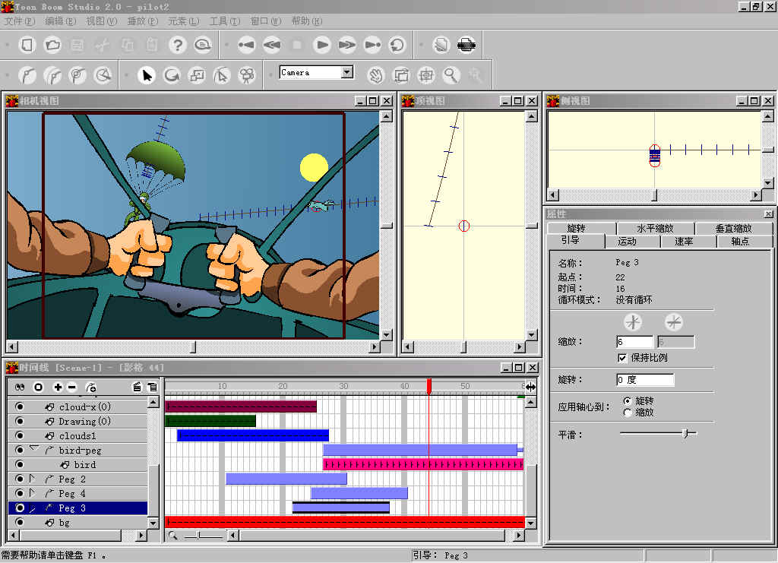Collapse the bird-peg layer group
Viewport: 778px width, 563px height.
pos(33,449)
